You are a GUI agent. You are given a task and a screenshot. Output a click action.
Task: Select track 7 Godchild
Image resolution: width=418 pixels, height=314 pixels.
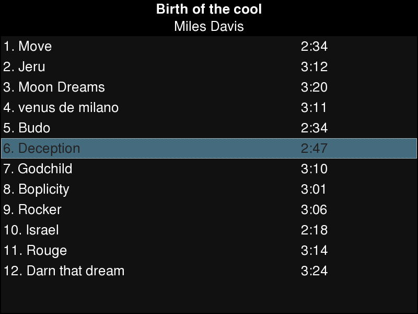[38, 169]
